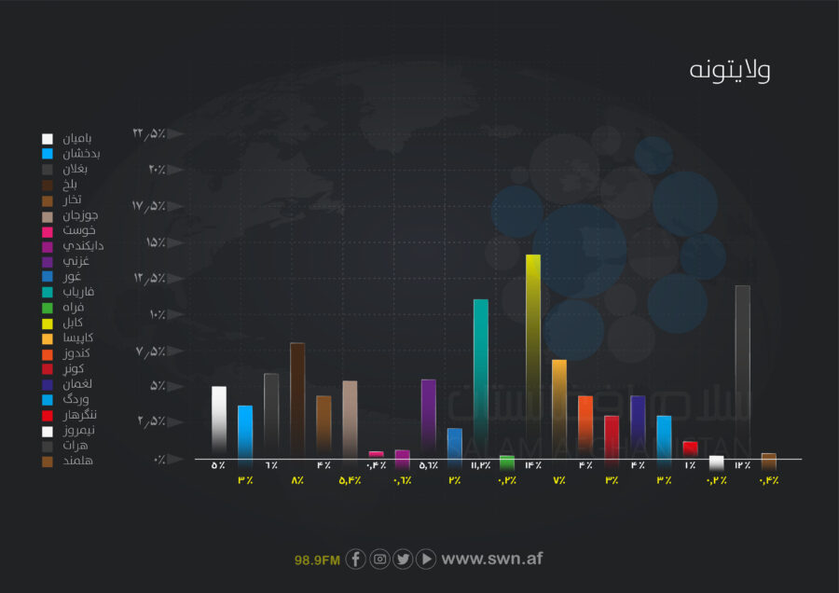This screenshot has height=593, width=839.
Task: Open the www.swn.af website link
Action: click(x=491, y=559)
